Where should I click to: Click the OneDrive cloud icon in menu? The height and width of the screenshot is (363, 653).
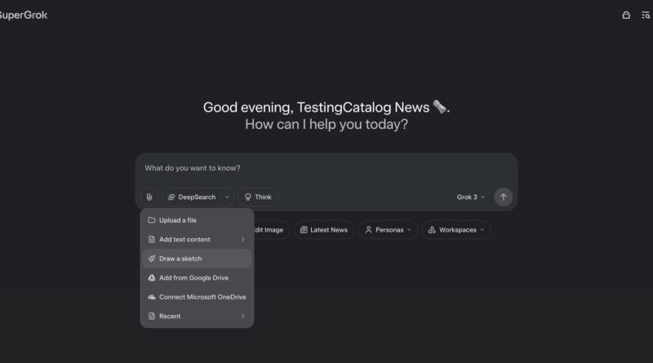click(152, 297)
